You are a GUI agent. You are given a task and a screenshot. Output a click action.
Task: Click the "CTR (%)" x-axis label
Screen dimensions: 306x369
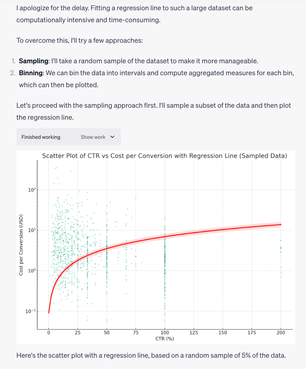(x=165, y=339)
